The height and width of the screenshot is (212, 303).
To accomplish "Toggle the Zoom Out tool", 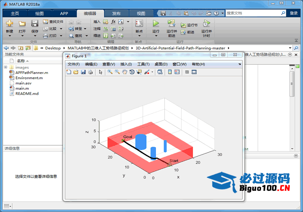I will 117,72.
